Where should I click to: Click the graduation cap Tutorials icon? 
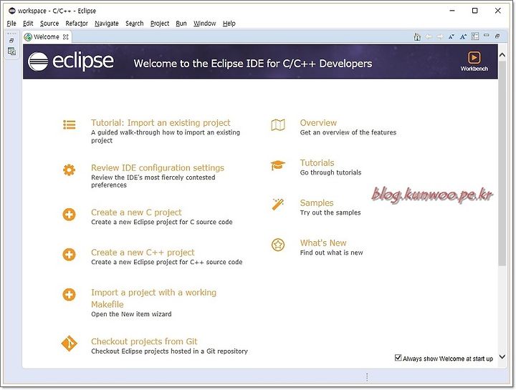tap(278, 165)
